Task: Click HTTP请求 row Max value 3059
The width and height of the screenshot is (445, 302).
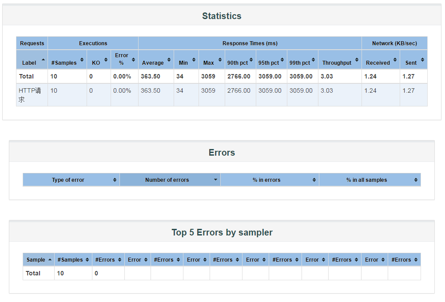Action: tap(208, 90)
